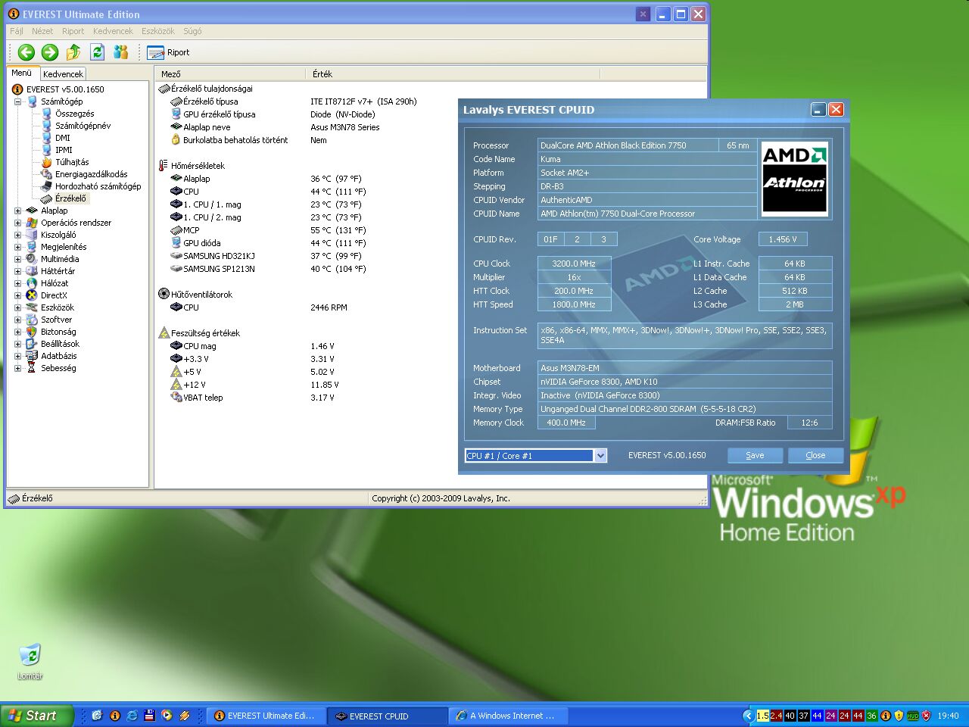Expand the Háttértár tree node
Viewport: 969px width, 727px height.
(x=17, y=271)
